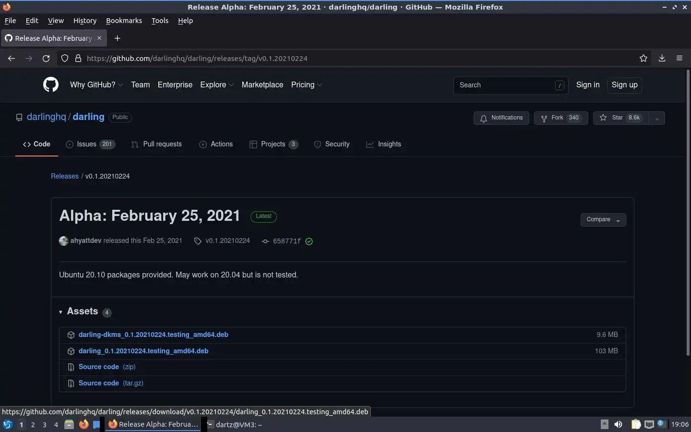691x432 pixels.
Task: Click the network monitor tray icon
Action: point(649,424)
